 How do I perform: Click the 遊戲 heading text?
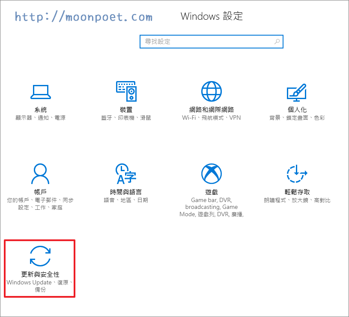(x=212, y=192)
